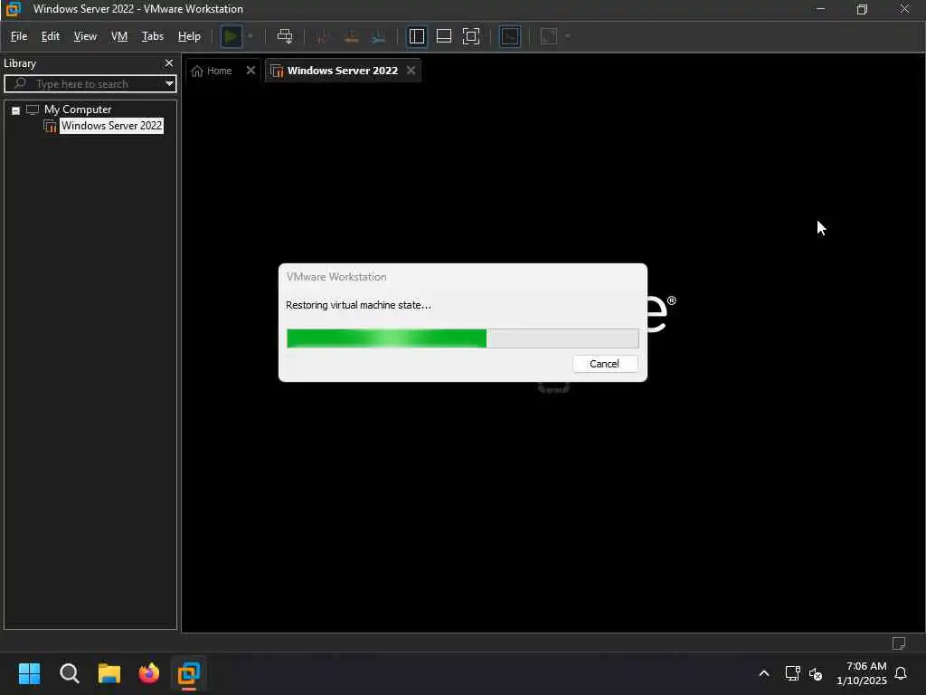
Task: Click the VMware icon in the title bar
Action: pos(13,9)
